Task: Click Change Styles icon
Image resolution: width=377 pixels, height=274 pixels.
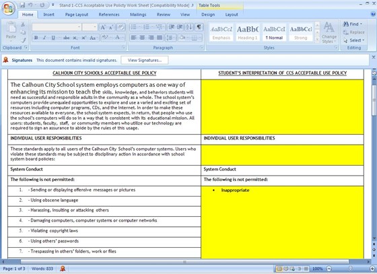Action: tap(329, 33)
